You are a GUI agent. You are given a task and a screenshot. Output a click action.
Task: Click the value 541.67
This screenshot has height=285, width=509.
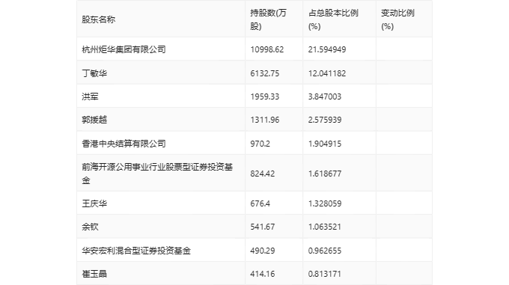click(262, 227)
